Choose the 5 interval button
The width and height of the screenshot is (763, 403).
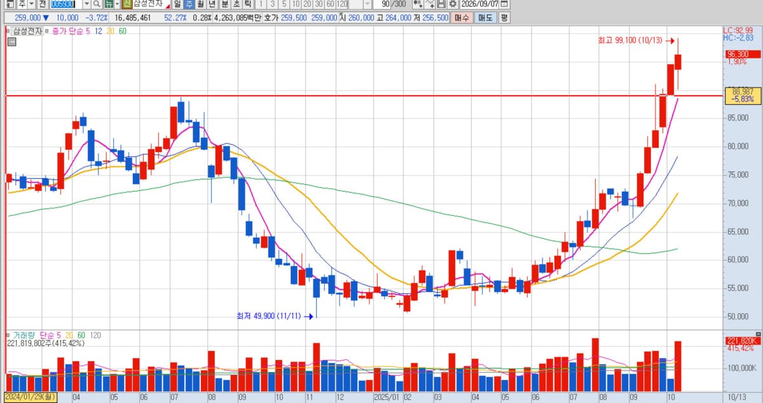(x=285, y=4)
